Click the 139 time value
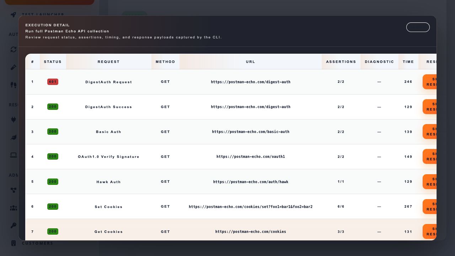Viewport: 455px width, 256px height. click(408, 132)
